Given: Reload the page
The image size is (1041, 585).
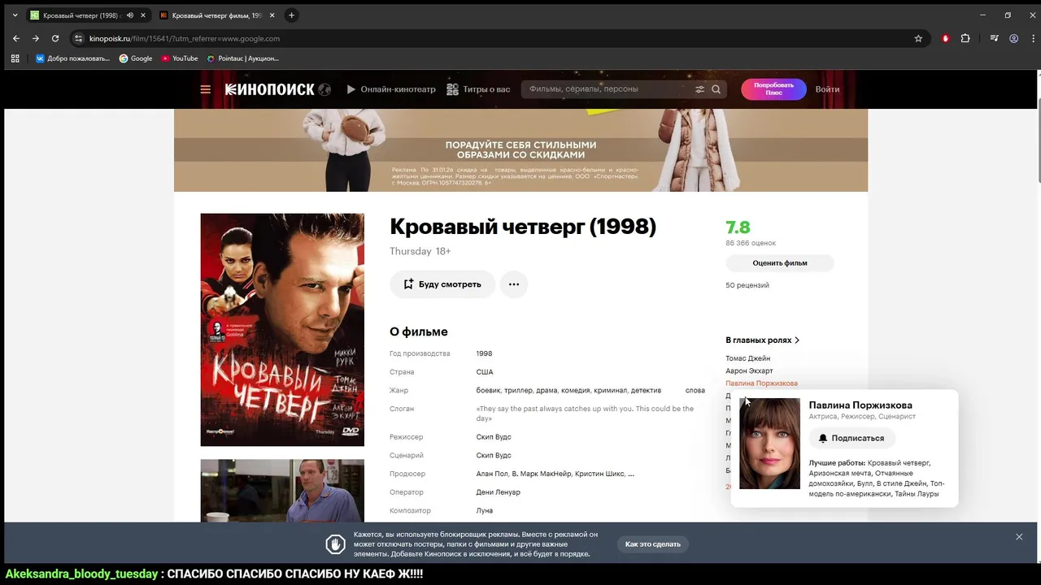Looking at the screenshot, I should (x=55, y=38).
